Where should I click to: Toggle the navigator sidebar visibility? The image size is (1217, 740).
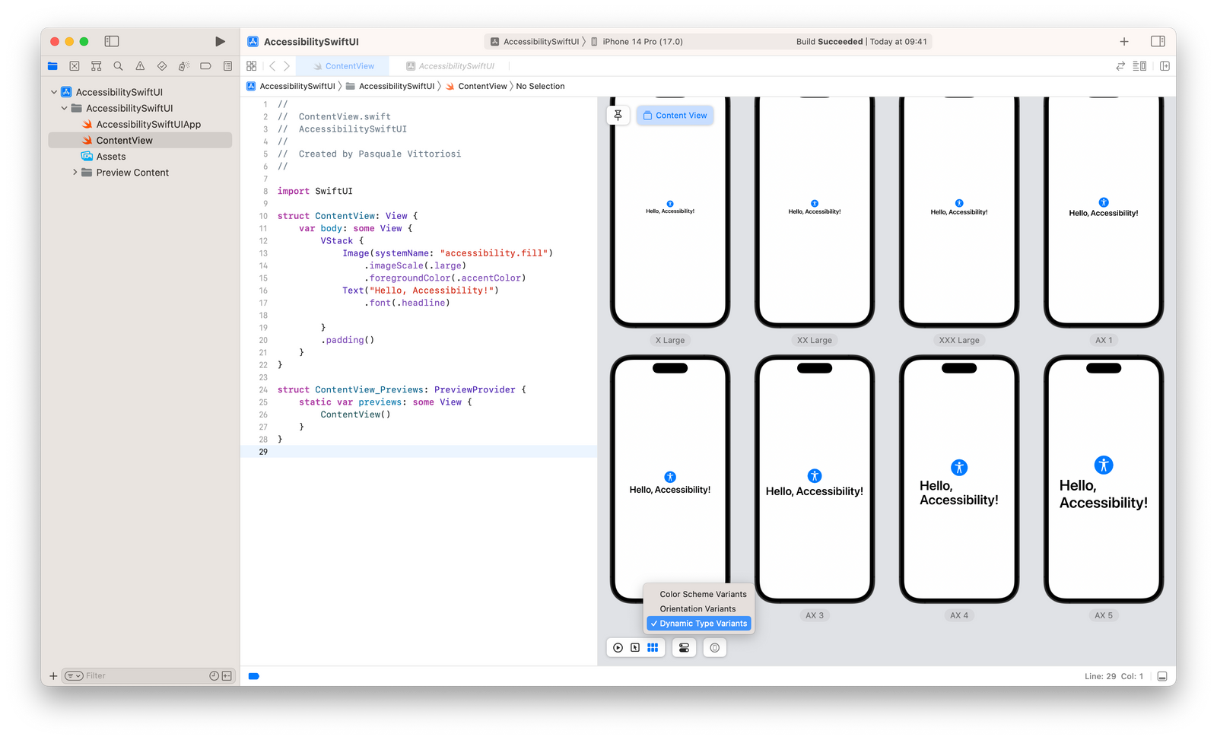(111, 41)
